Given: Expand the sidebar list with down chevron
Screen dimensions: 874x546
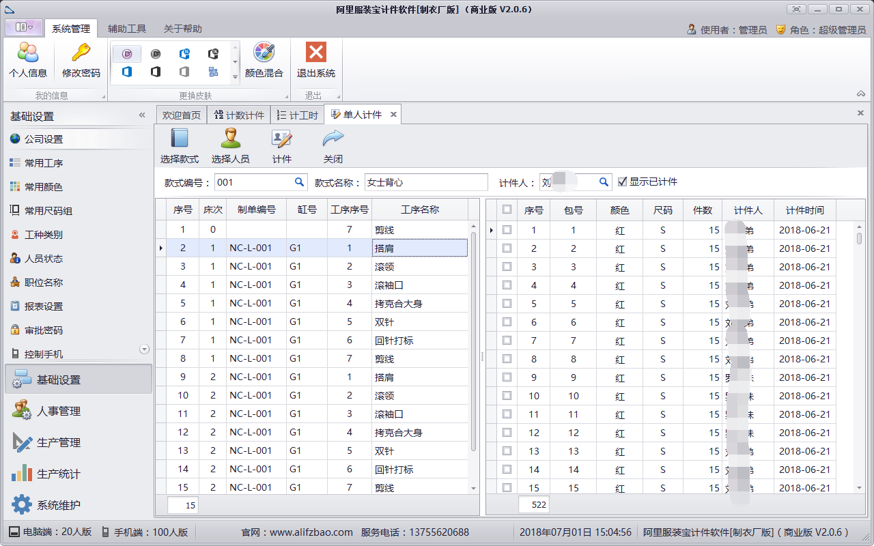Looking at the screenshot, I should point(144,349).
